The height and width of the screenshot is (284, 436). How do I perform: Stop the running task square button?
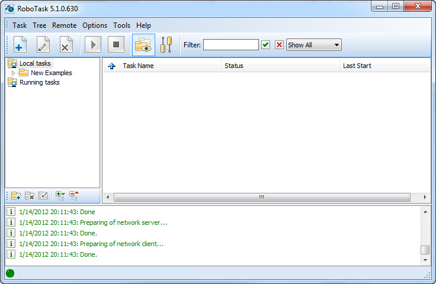[116, 45]
